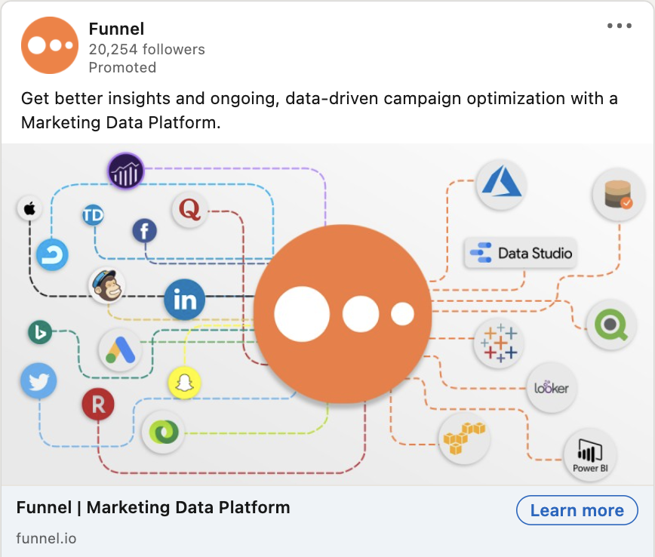Click the Microsoft Azure icon
655x557 pixels.
(502, 183)
